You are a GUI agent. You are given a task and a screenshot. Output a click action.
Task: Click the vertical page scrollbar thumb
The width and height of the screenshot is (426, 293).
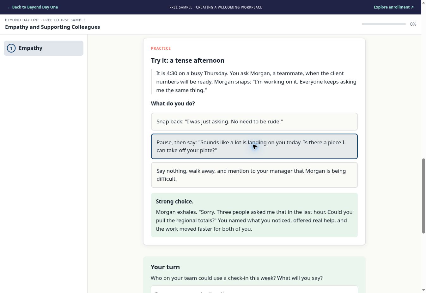click(423, 196)
